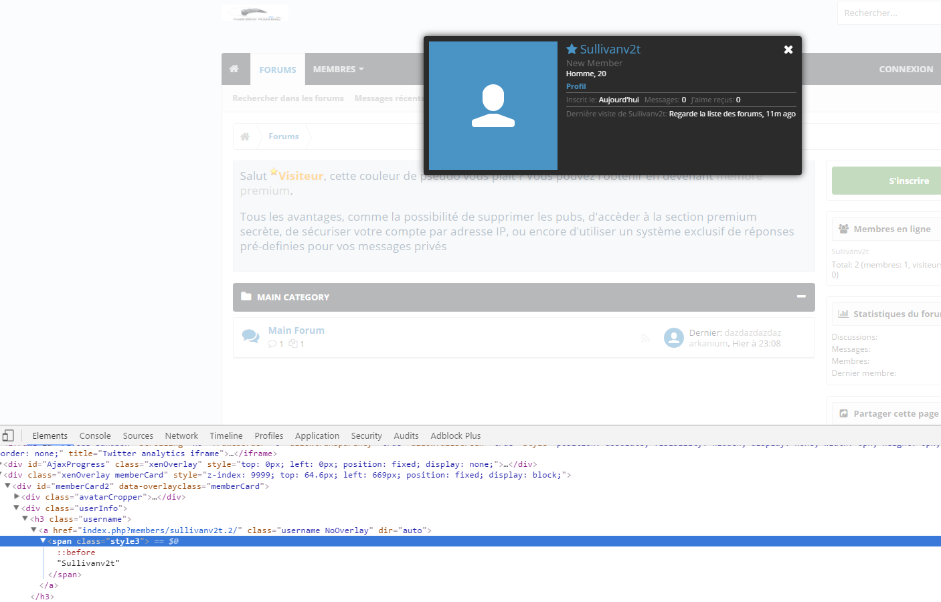
Task: Click the default avatar in member card
Action: (493, 106)
